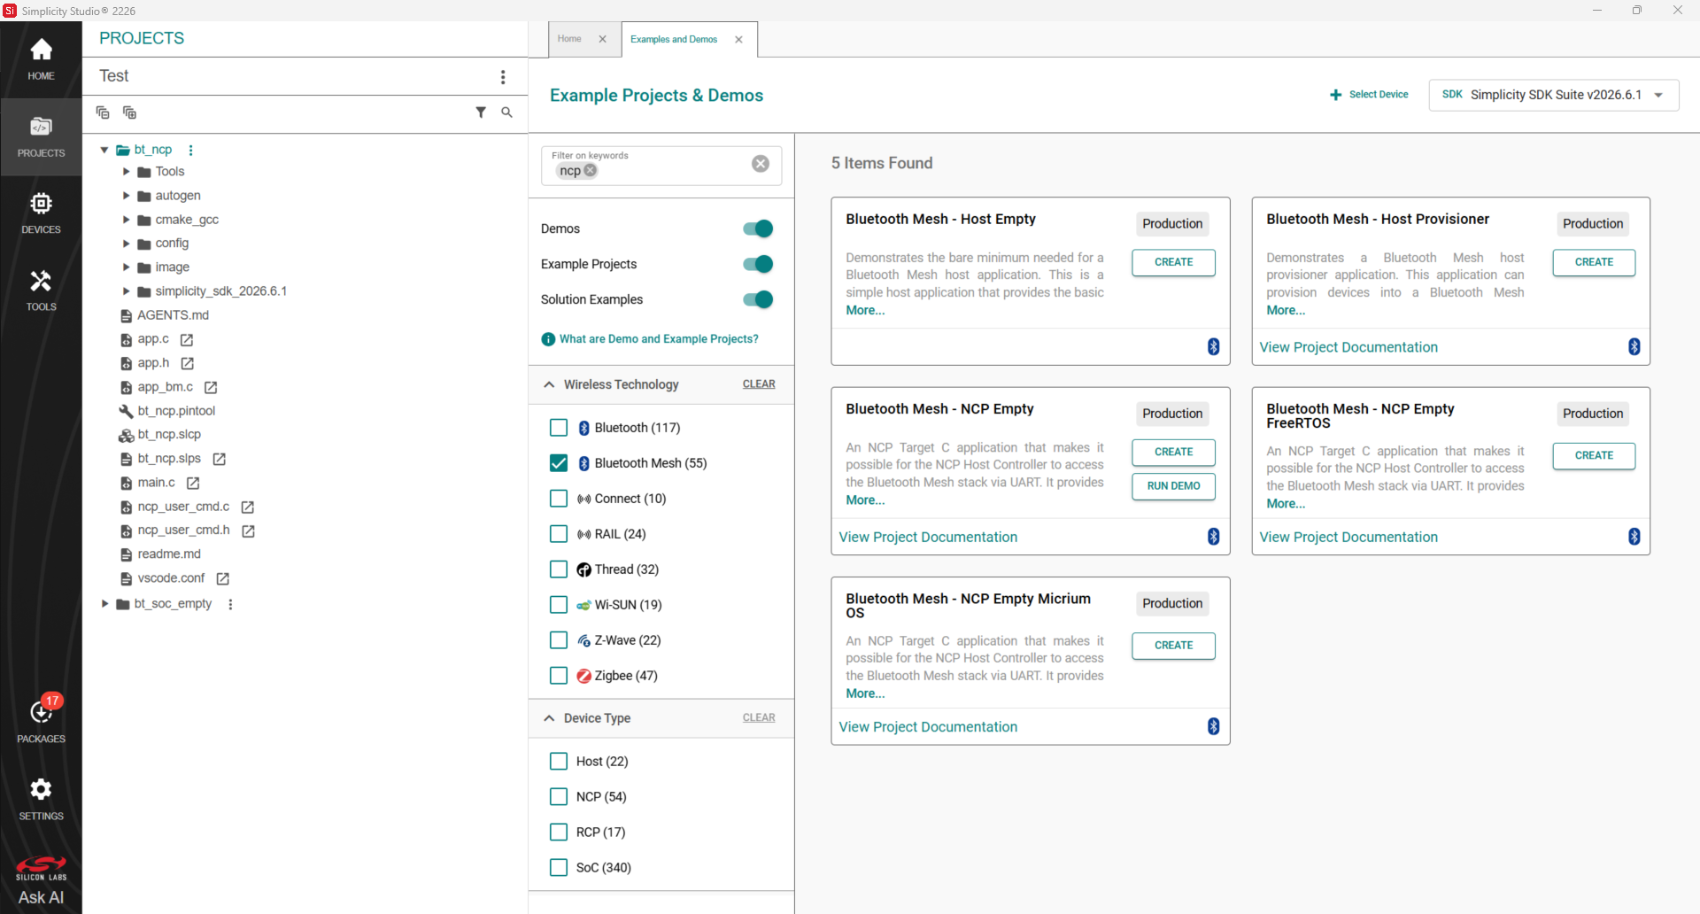The width and height of the screenshot is (1700, 914).
Task: Open the SDK Simplicity SDK Suite dropdown
Action: click(1554, 95)
